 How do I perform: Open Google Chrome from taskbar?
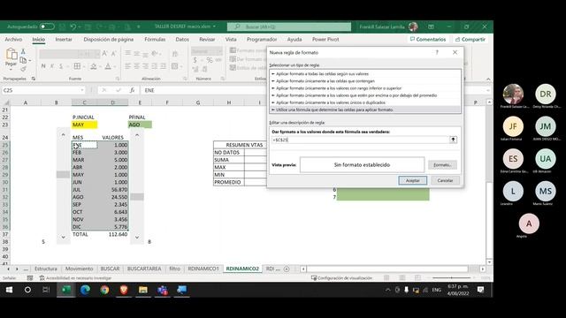click(104, 290)
